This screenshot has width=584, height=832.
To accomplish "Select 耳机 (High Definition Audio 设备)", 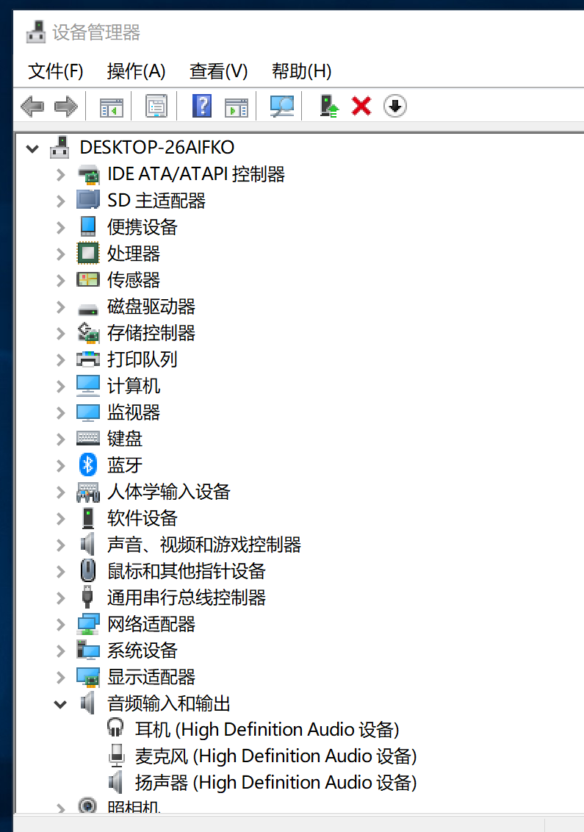I will [267, 730].
